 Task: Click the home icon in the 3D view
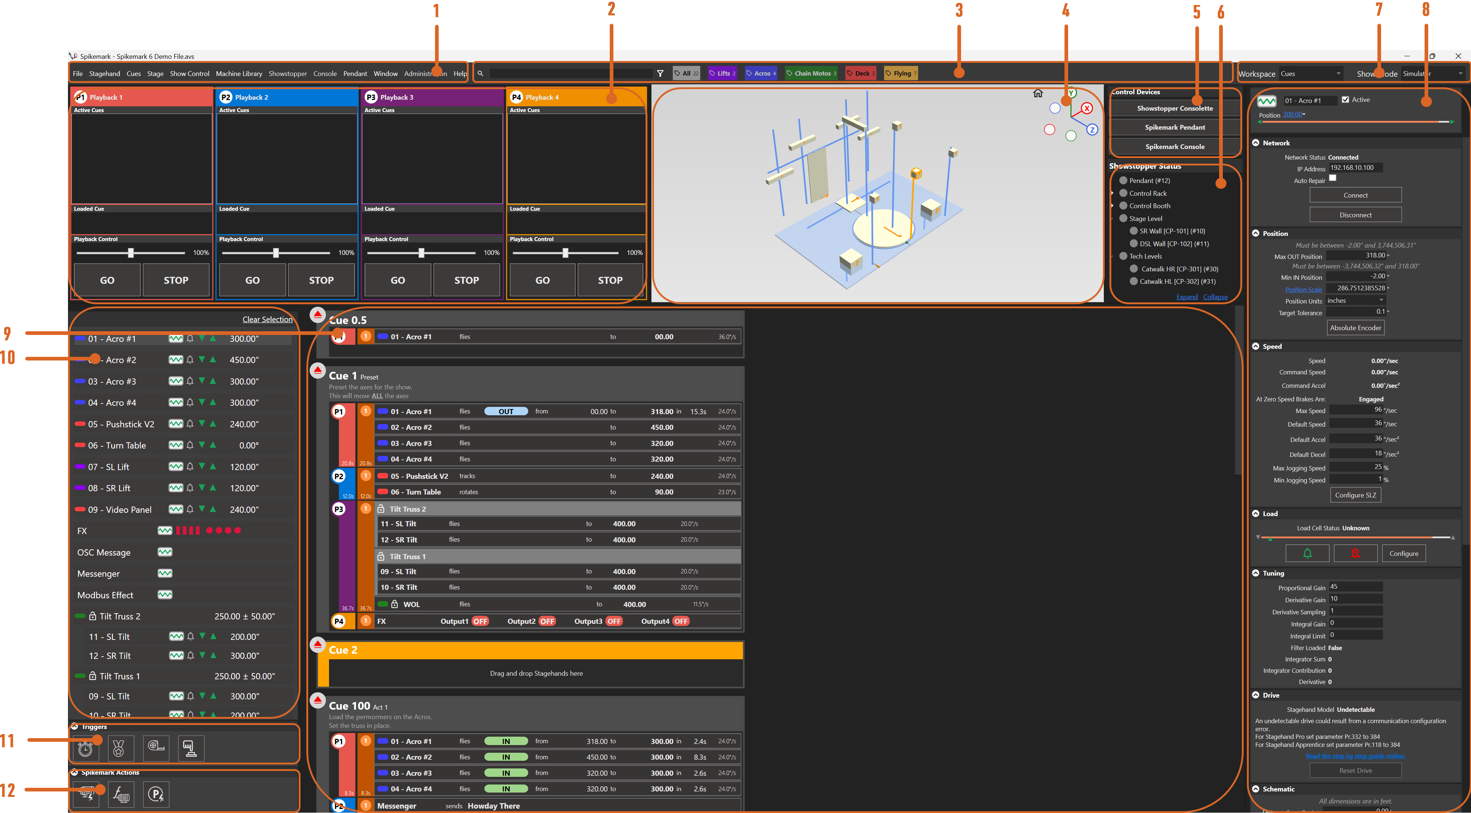pyautogui.click(x=1039, y=92)
